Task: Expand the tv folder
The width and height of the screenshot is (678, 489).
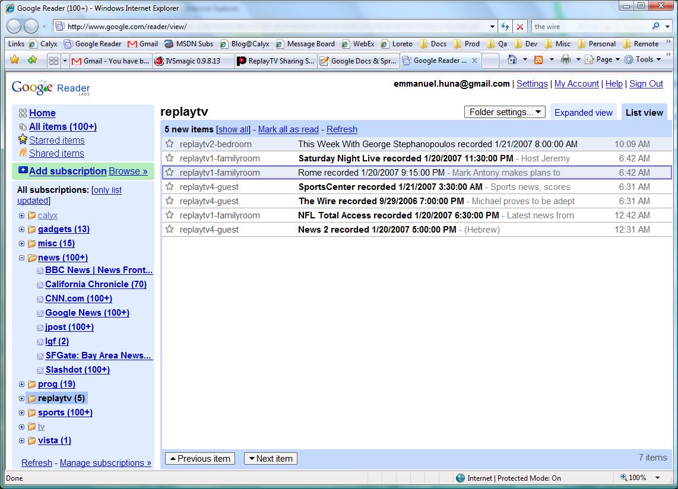Action: [21, 427]
